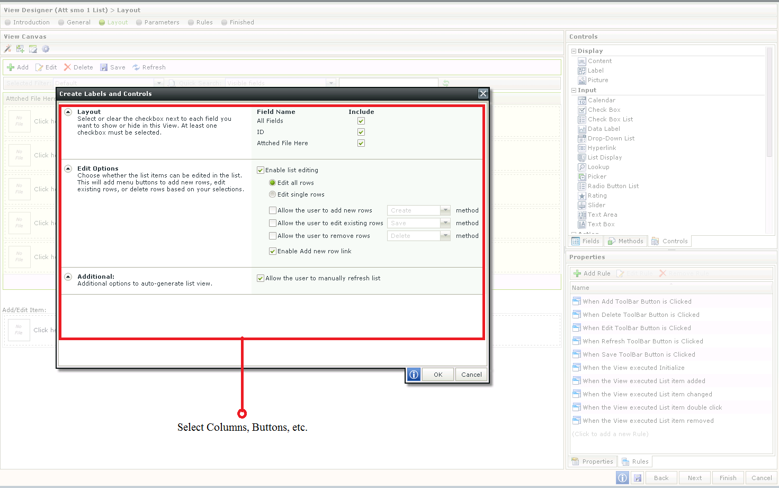
Task: Select the Edit single rows radio button
Action: [273, 194]
